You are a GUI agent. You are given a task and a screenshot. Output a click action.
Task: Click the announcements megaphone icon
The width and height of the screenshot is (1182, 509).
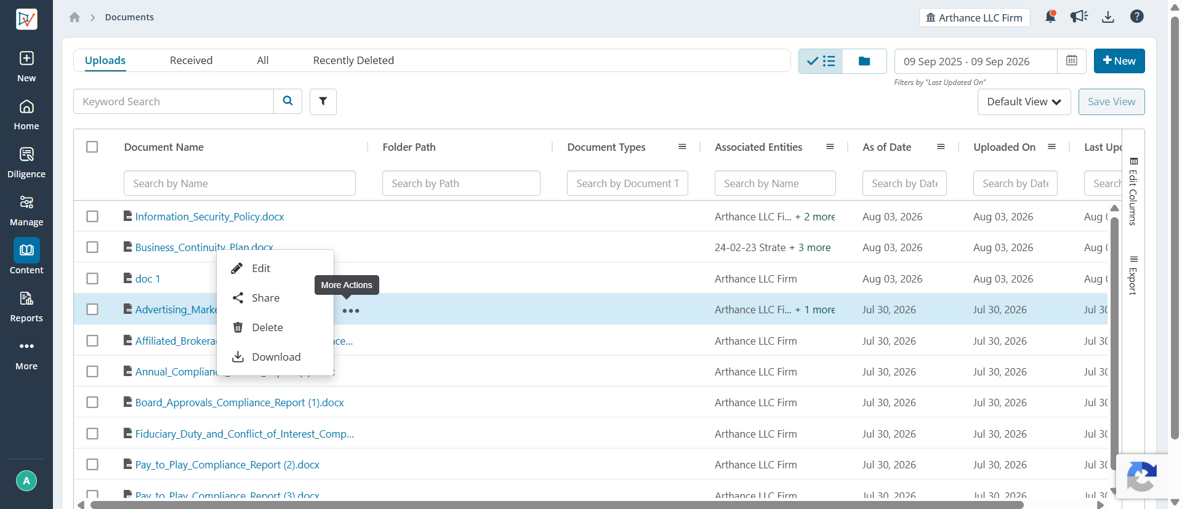click(x=1079, y=17)
